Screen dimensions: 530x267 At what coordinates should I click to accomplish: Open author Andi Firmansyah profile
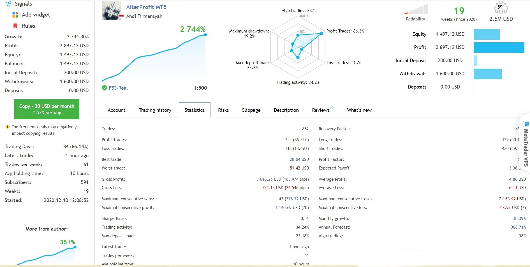pos(144,16)
